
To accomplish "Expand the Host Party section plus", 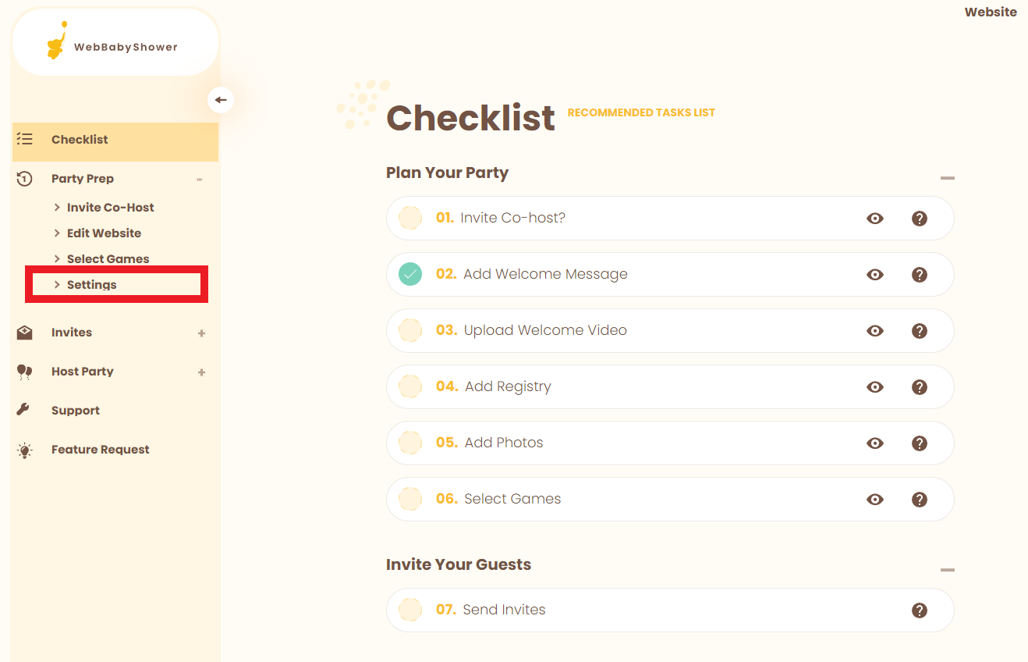I will pos(201,372).
